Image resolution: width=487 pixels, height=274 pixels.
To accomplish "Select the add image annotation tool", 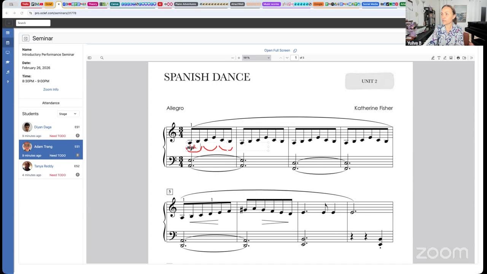I will (451, 58).
